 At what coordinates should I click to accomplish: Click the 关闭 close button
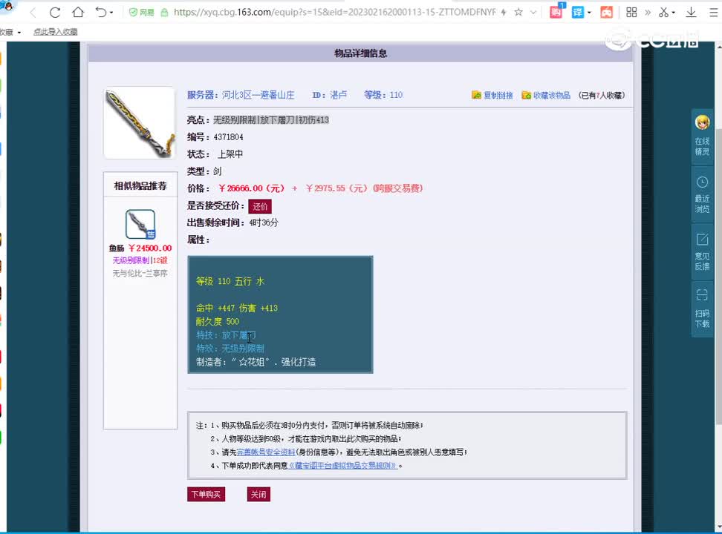point(258,495)
